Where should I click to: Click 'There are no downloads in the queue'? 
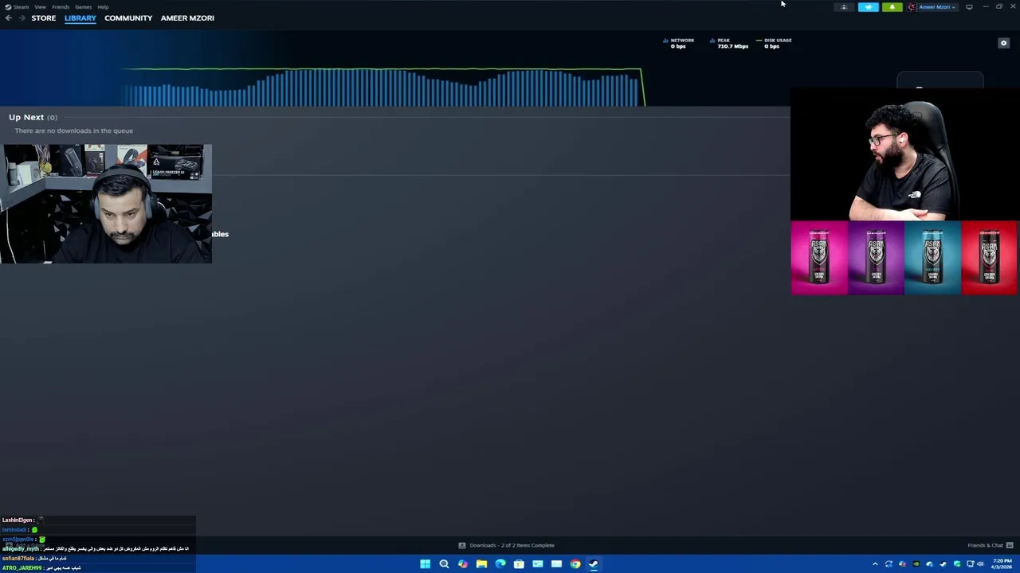73,131
